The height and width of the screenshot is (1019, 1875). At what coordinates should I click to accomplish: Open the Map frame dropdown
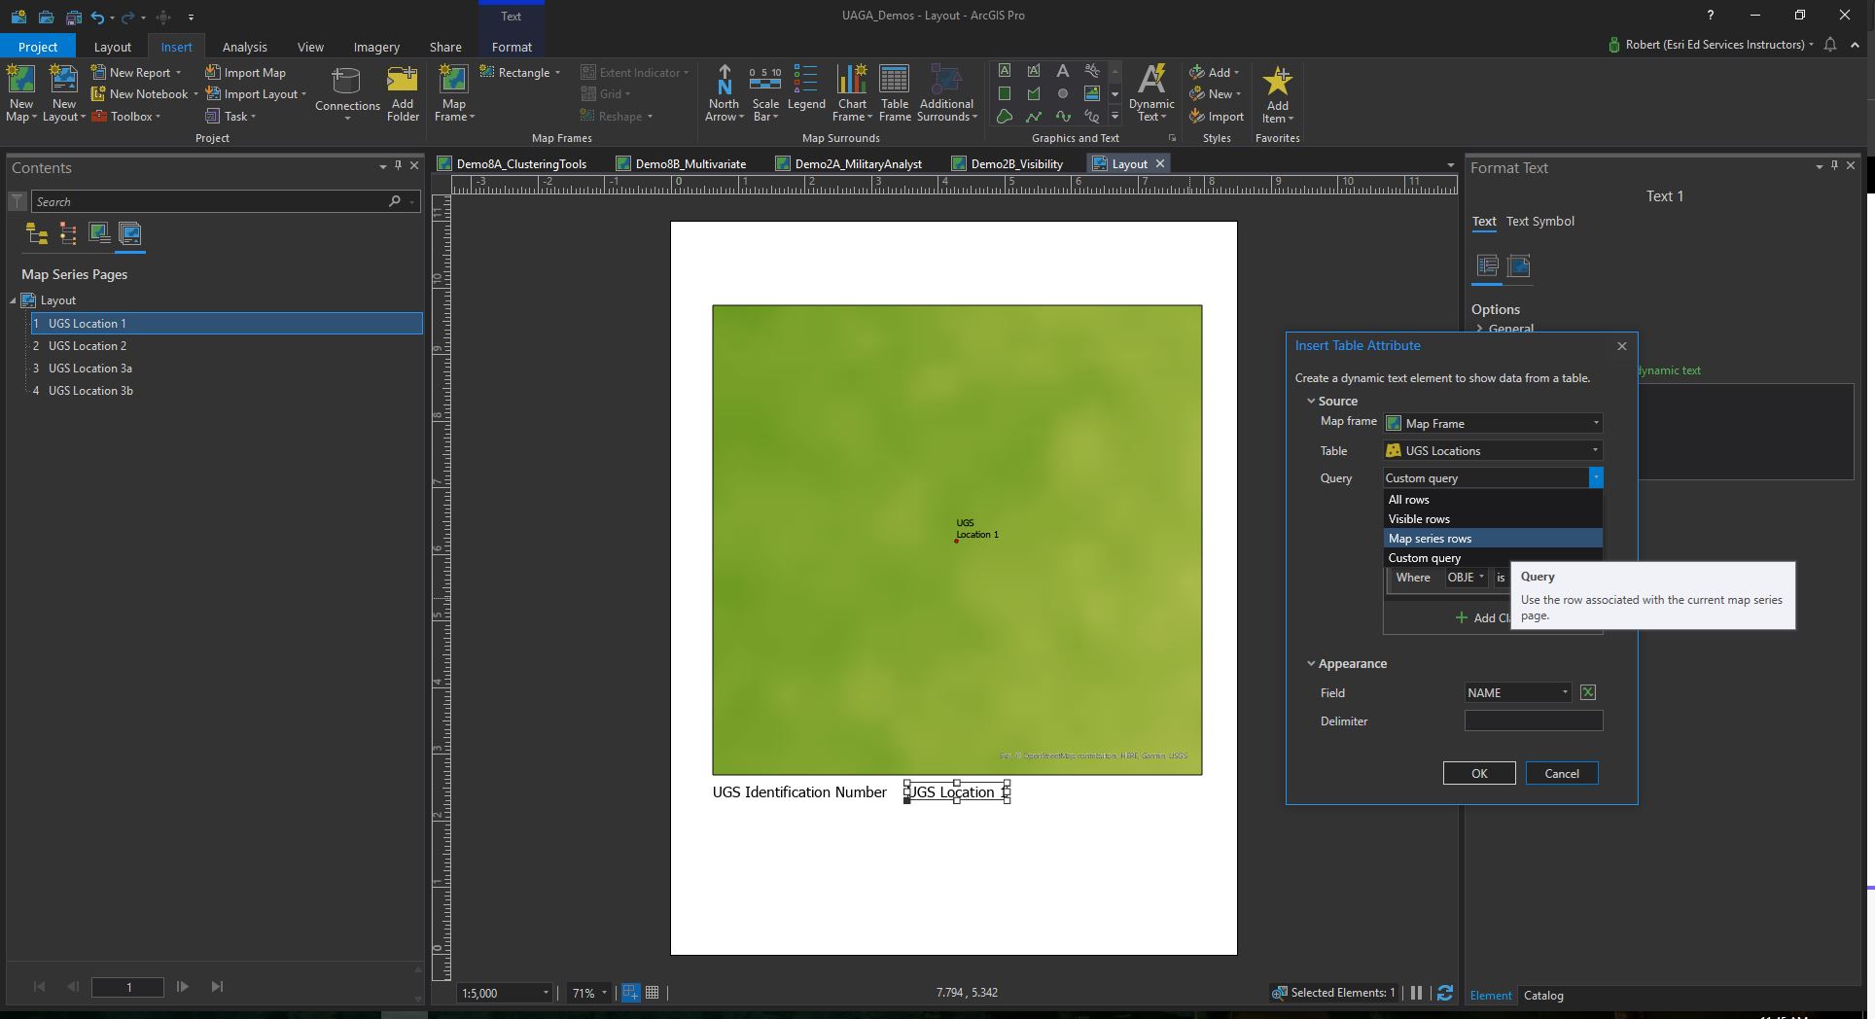coord(1595,423)
